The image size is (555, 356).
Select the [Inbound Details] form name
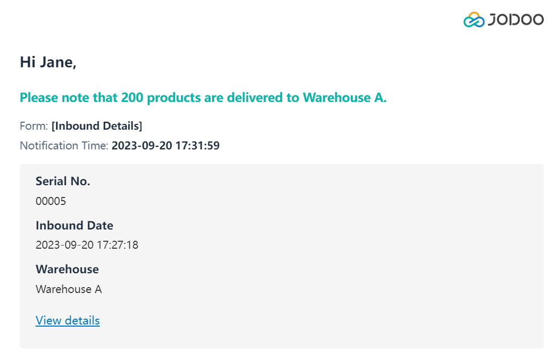click(97, 126)
